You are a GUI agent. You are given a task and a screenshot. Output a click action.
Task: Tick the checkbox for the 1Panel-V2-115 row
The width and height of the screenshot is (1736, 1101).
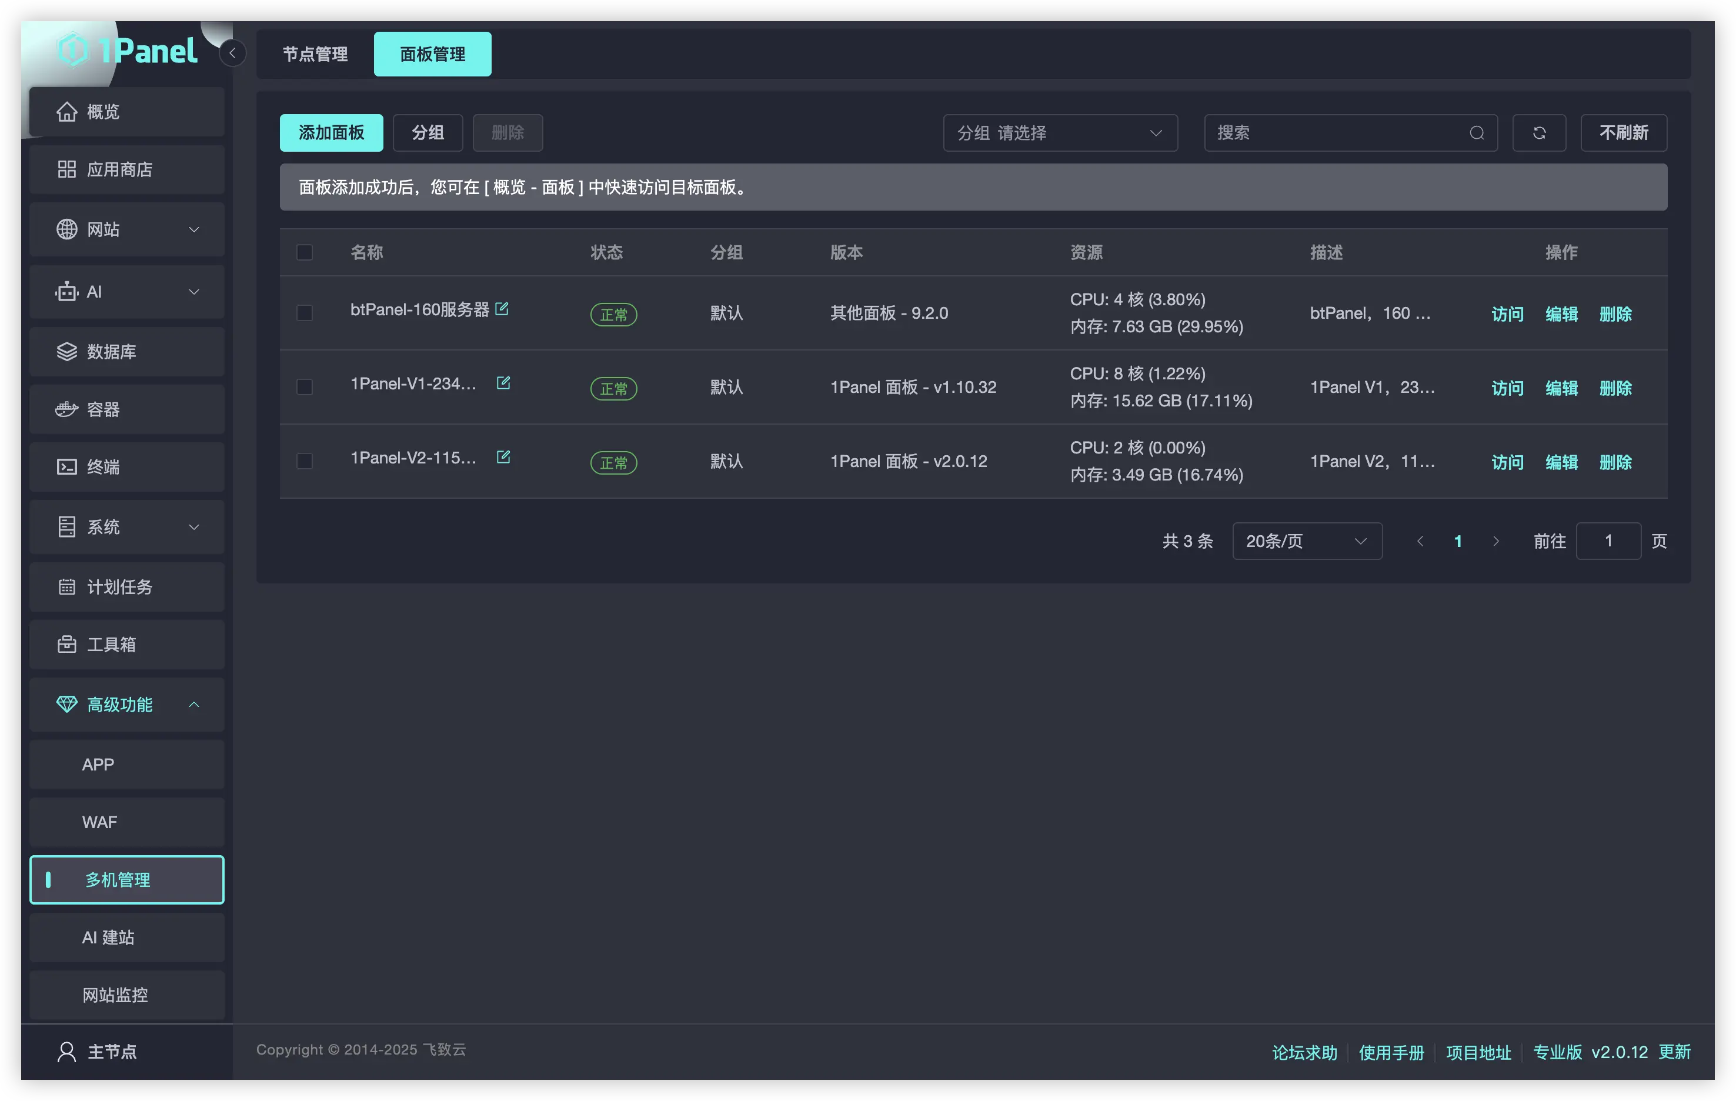[x=304, y=461]
